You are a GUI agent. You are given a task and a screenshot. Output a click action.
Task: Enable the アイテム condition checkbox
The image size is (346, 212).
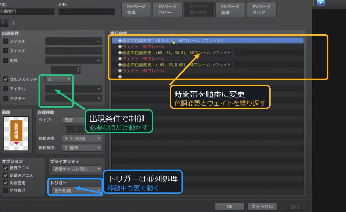pos(6,89)
